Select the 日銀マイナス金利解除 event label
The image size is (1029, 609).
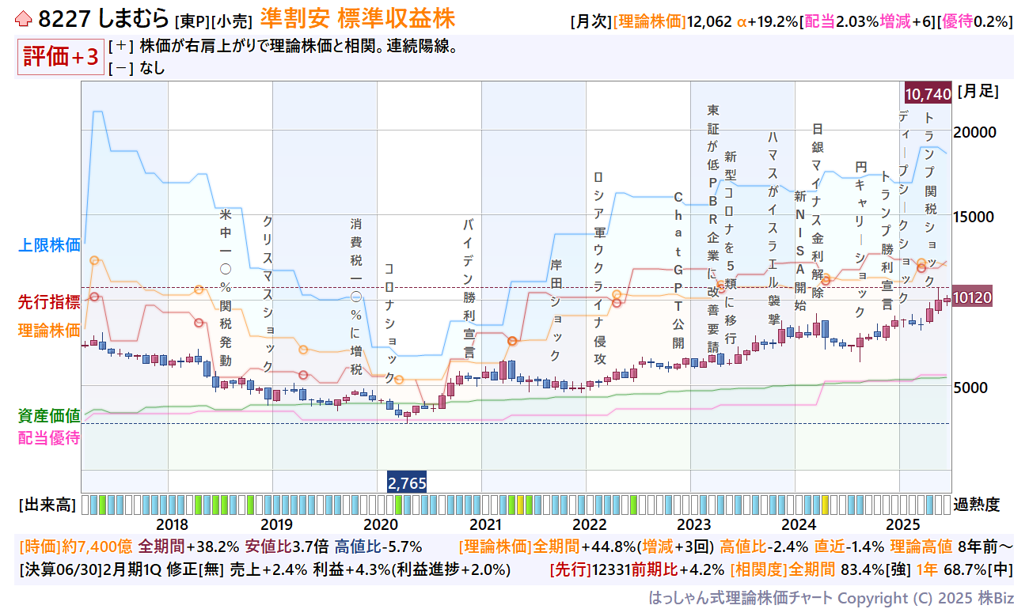tap(818, 210)
